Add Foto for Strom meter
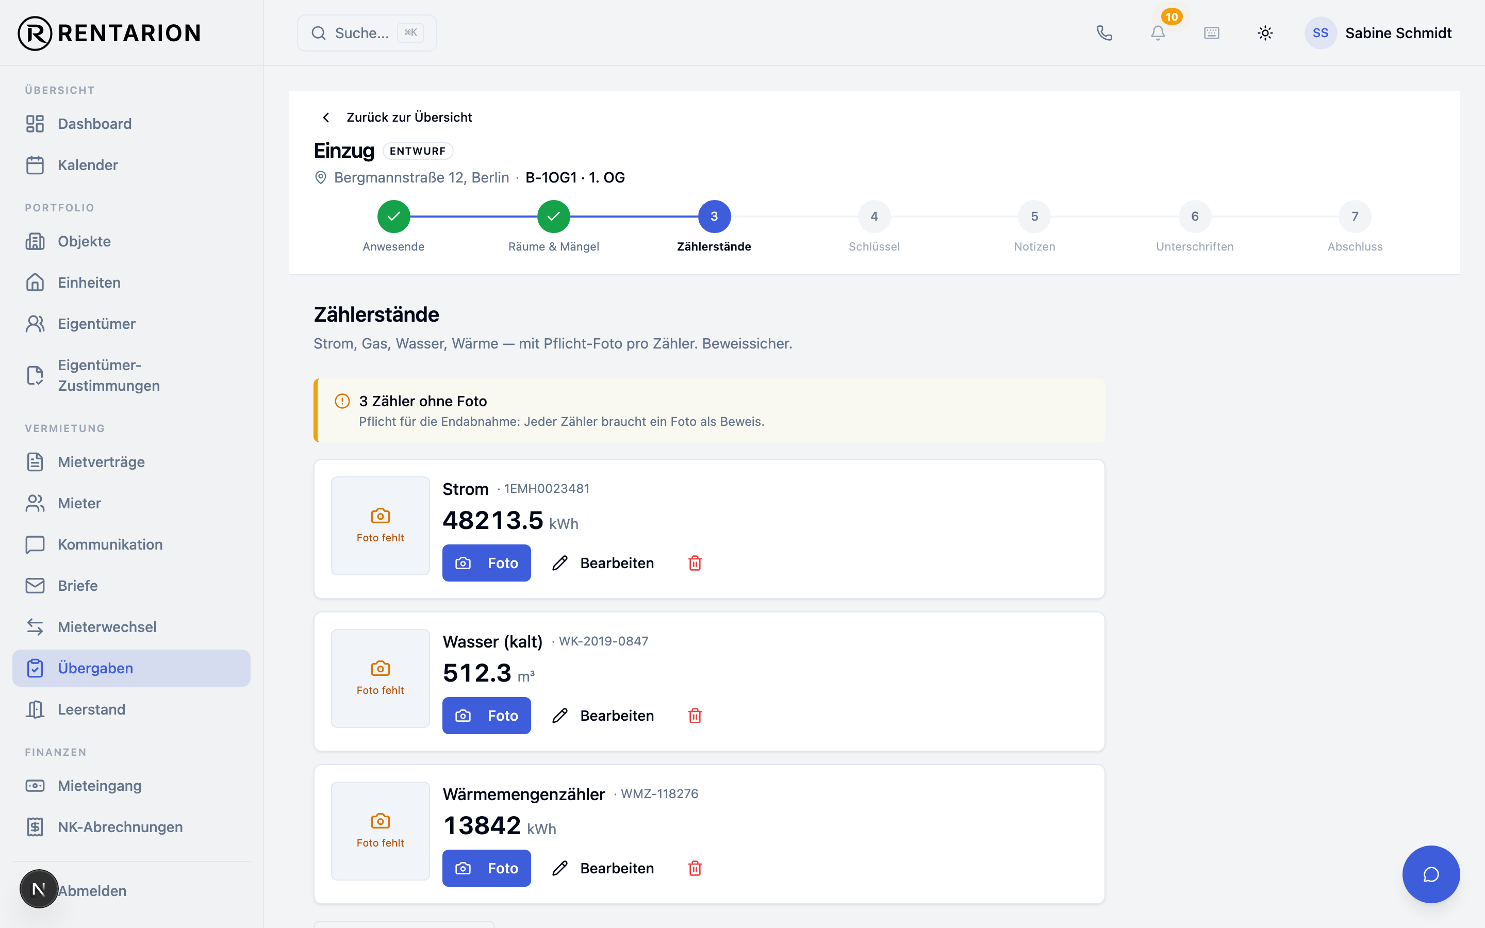1485x928 pixels. pyautogui.click(x=487, y=563)
